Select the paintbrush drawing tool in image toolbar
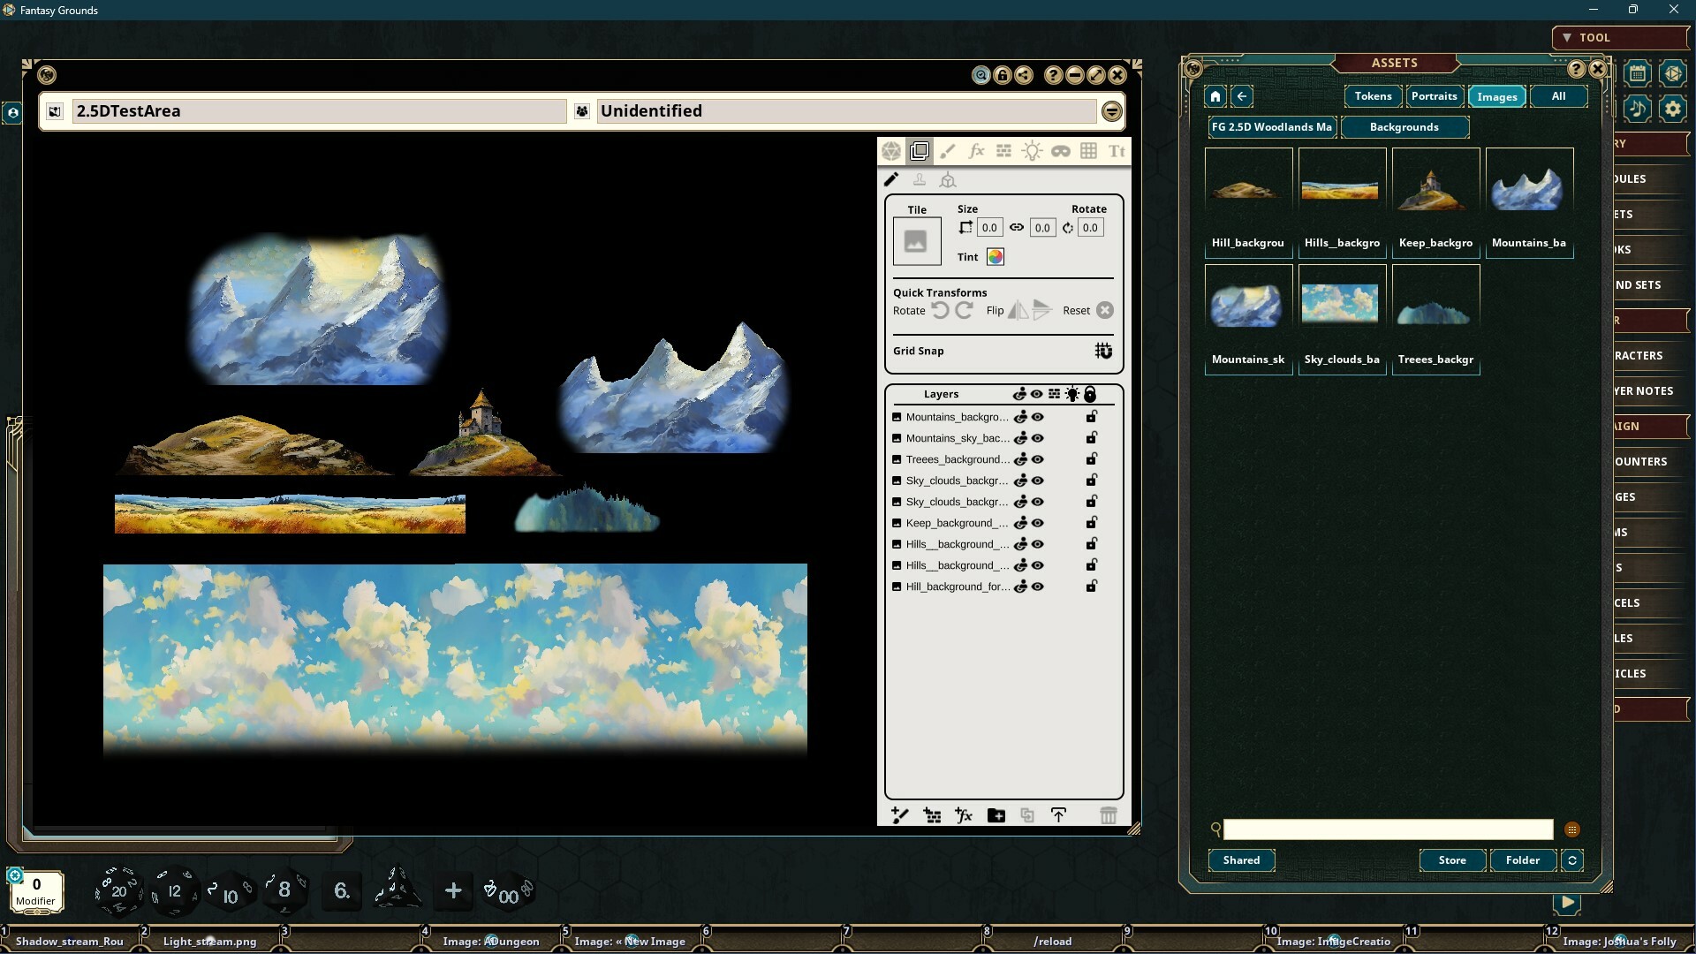This screenshot has width=1696, height=954. (948, 150)
